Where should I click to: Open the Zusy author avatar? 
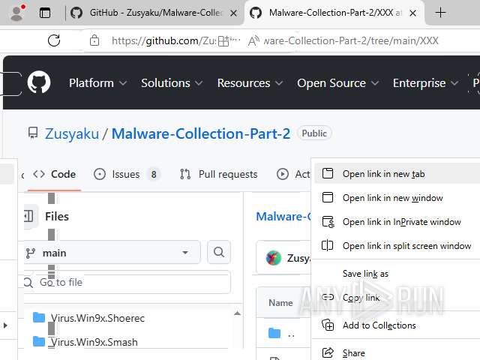[273, 258]
